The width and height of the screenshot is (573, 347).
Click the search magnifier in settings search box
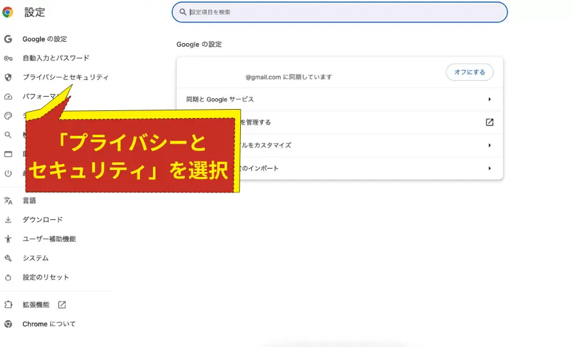[x=182, y=12]
